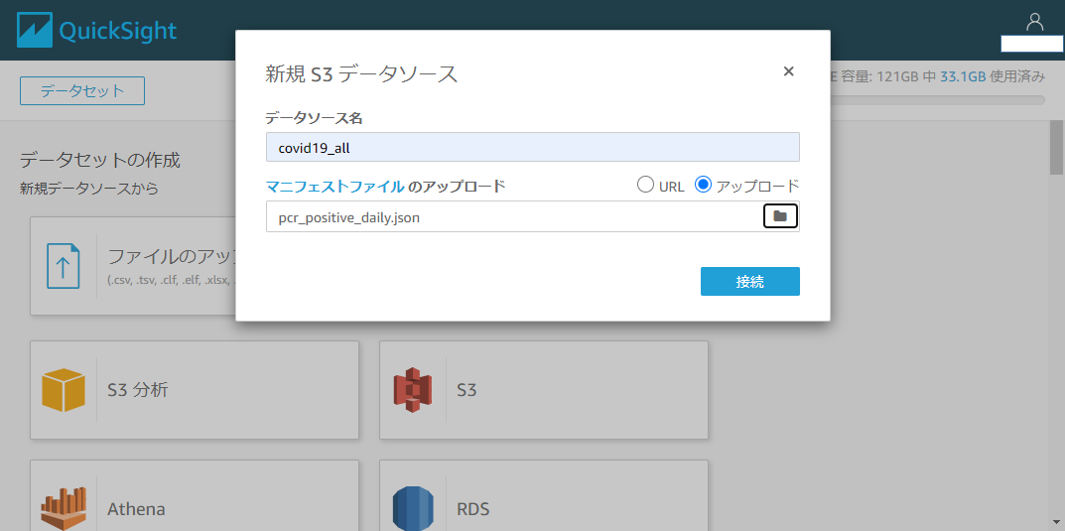Viewport: 1065px width, 531px height.
Task: Choose the S3 分析 cube icon
Action: coord(64,390)
